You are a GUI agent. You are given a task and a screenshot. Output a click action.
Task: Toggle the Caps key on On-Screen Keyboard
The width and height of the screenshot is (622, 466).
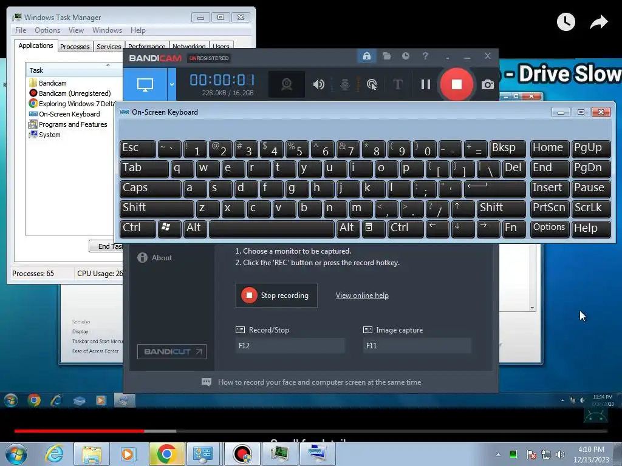pos(151,189)
